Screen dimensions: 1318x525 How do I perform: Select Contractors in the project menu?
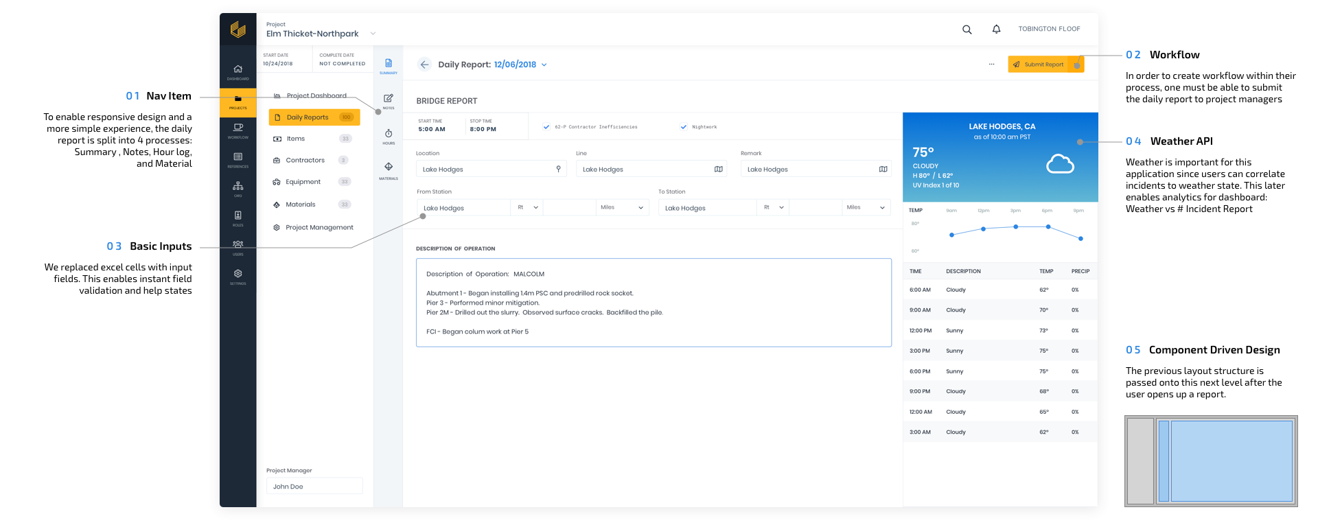[305, 161]
